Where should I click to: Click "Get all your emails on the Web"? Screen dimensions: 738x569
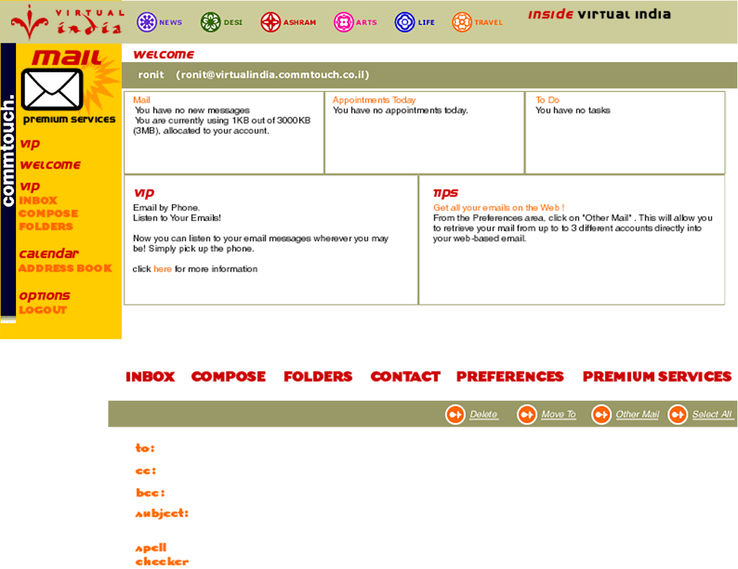[499, 208]
